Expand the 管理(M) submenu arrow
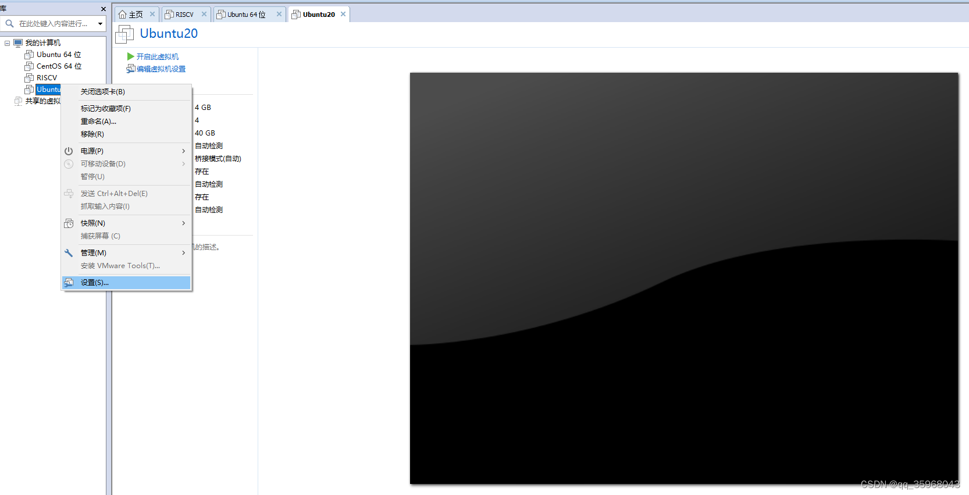The height and width of the screenshot is (495, 969). pyautogui.click(x=183, y=253)
